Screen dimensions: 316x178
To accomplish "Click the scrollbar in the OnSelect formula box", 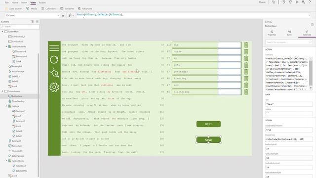I will point(311,74).
